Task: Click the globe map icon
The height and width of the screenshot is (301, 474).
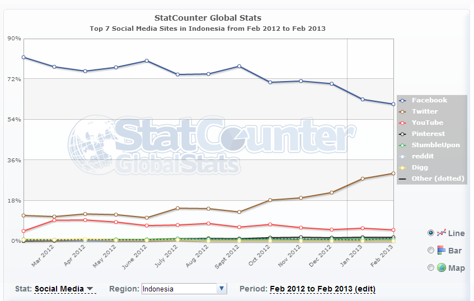Action: click(x=441, y=267)
